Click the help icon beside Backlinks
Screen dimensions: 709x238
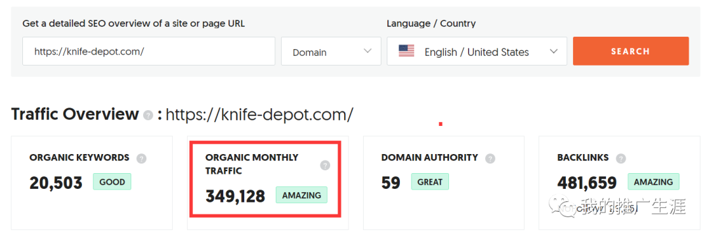(x=621, y=159)
